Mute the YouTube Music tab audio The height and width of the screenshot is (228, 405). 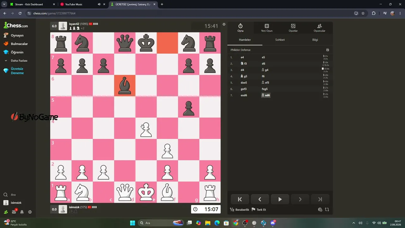(x=99, y=4)
